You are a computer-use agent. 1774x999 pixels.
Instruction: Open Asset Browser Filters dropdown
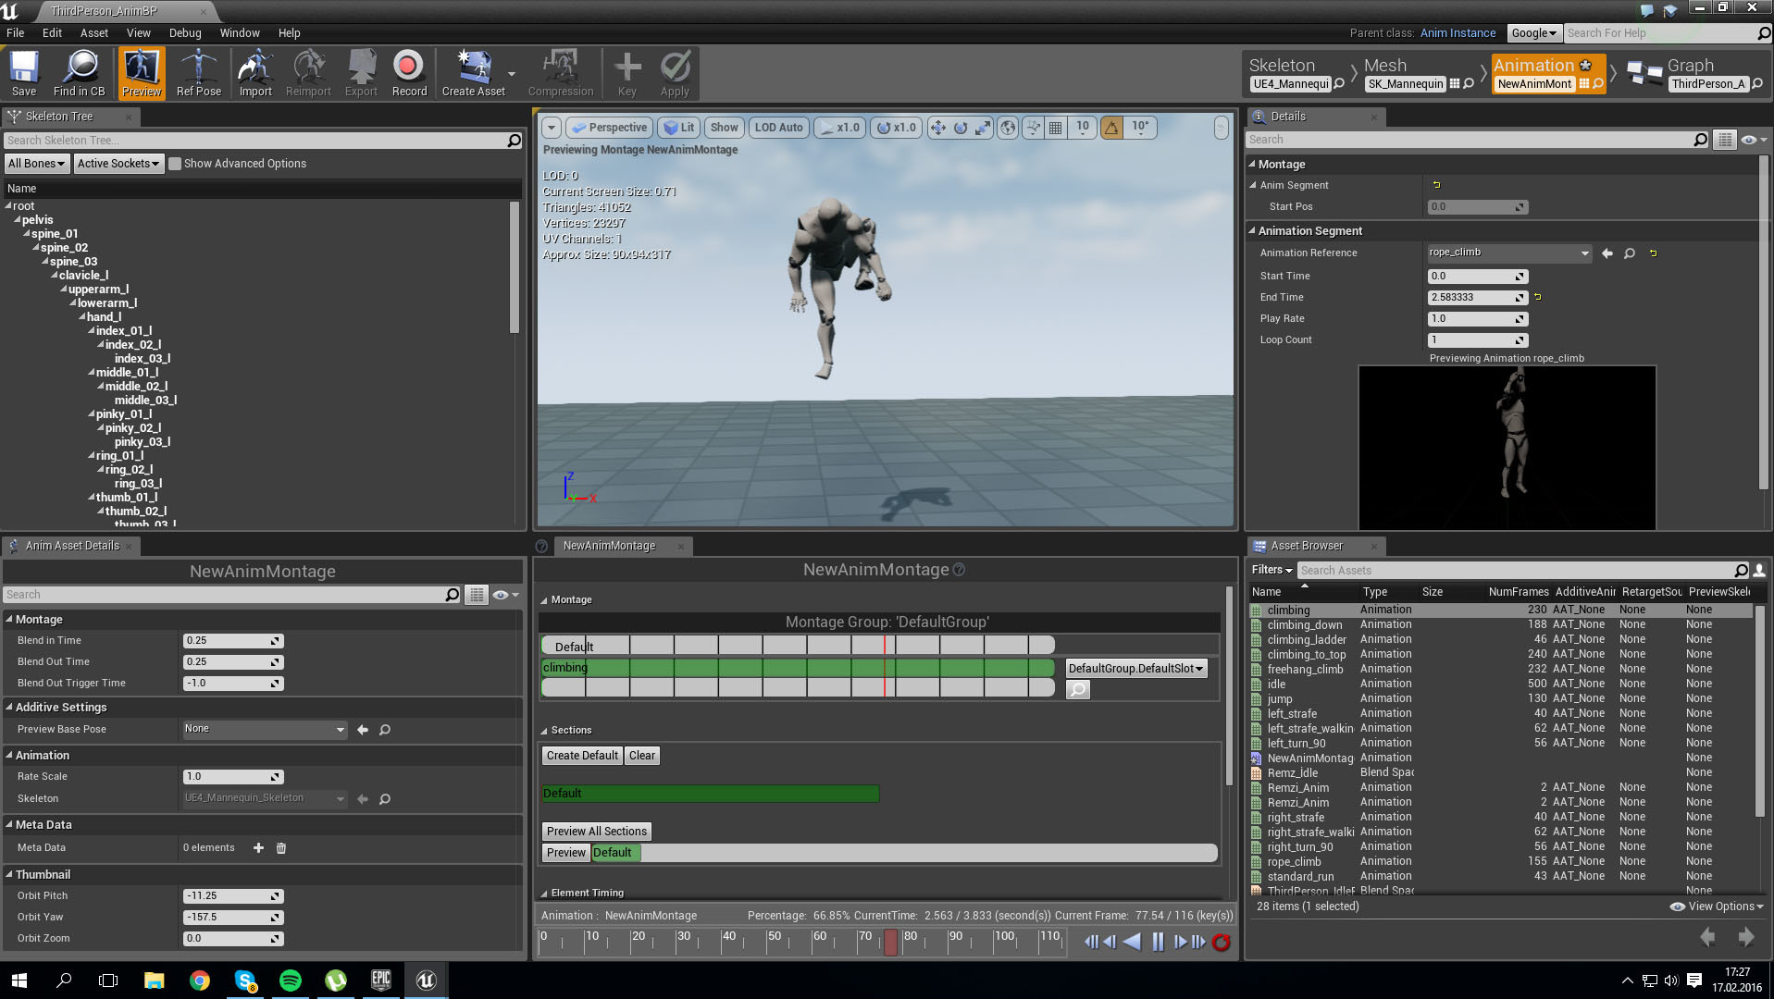pyautogui.click(x=1272, y=570)
